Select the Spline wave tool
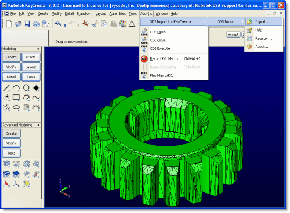 (x=36, y=97)
